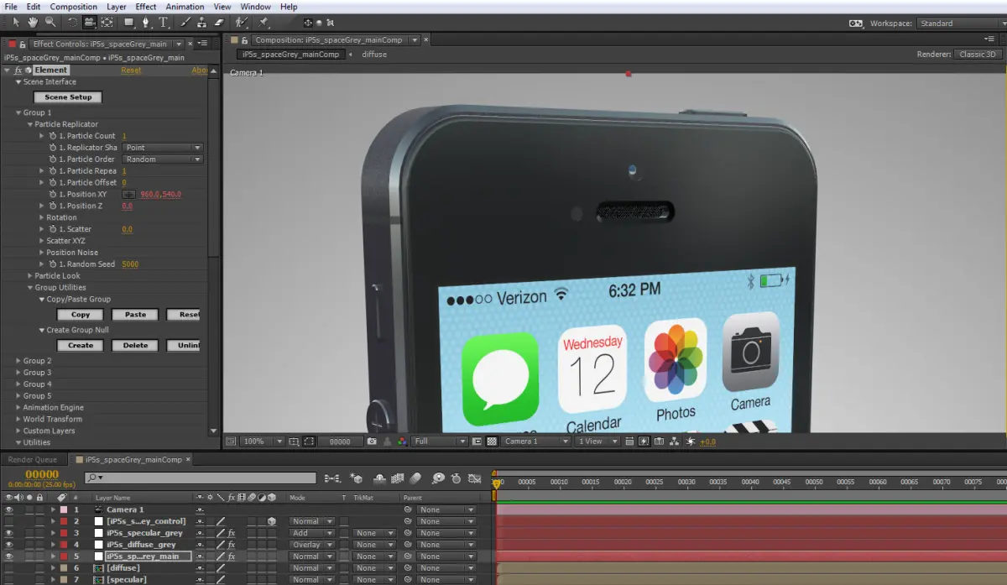Image resolution: width=1007 pixels, height=585 pixels.
Task: Switch to the Render Queue tab
Action: 34,460
